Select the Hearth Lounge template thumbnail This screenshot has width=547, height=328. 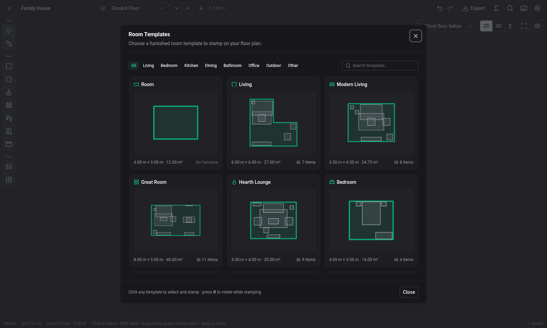click(273, 220)
